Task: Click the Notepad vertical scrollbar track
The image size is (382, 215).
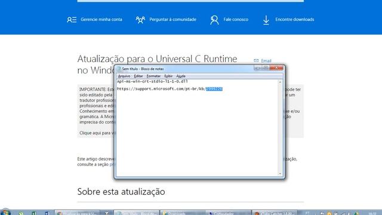Action: click(280, 128)
